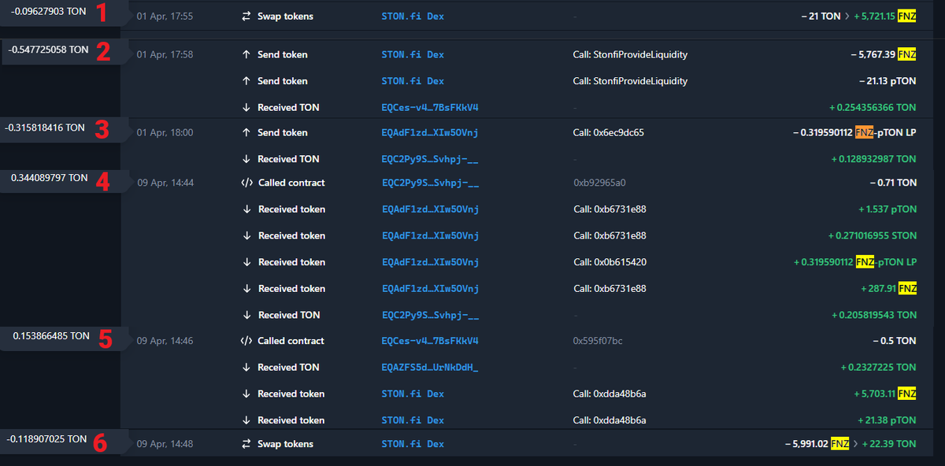
Task: Click 'Swap tokens' label on 17:55 row
Action: click(285, 17)
